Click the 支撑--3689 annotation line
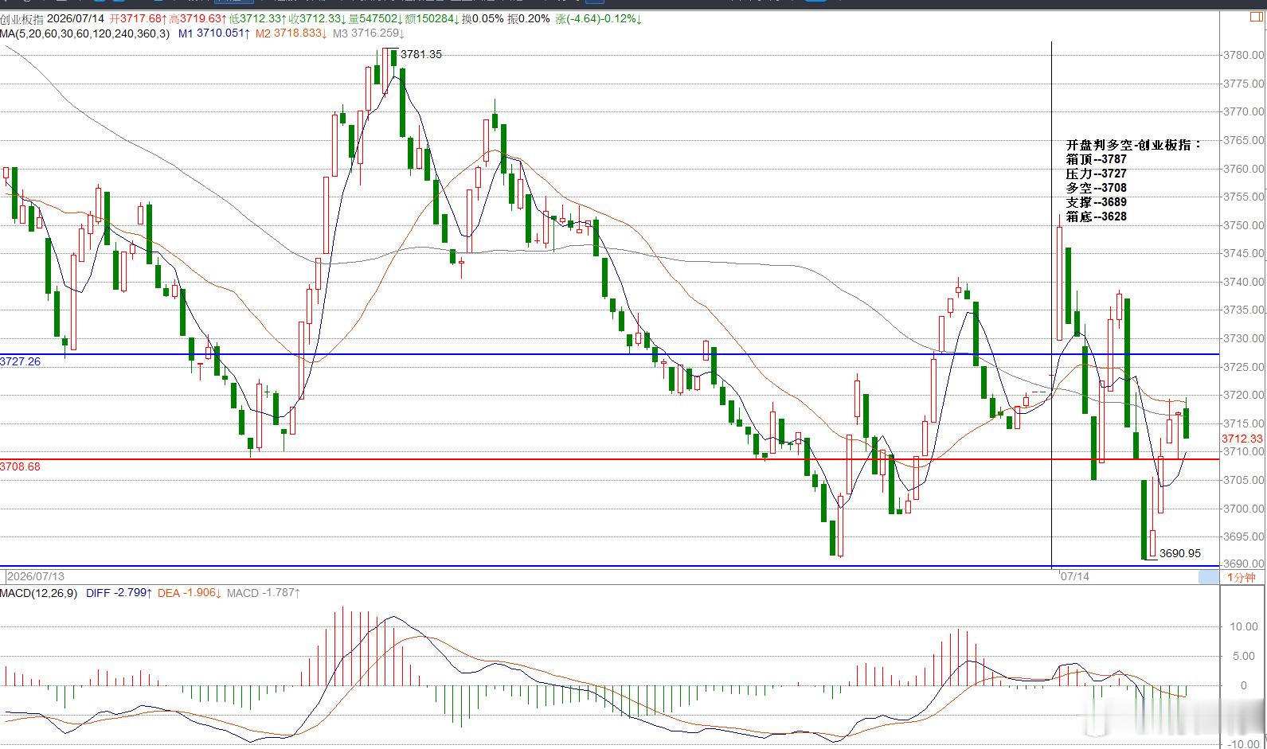Viewport: 1267px width, 749px height. 1096,202
